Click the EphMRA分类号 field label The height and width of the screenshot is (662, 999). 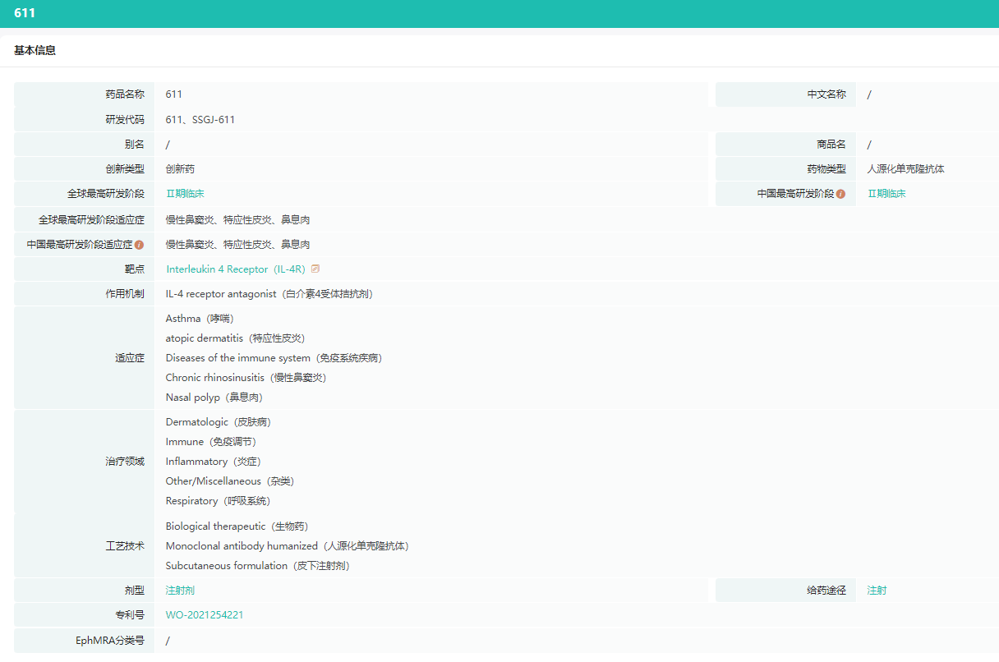click(110, 641)
